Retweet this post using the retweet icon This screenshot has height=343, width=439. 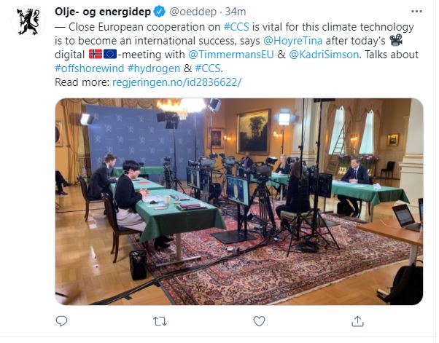160,321
